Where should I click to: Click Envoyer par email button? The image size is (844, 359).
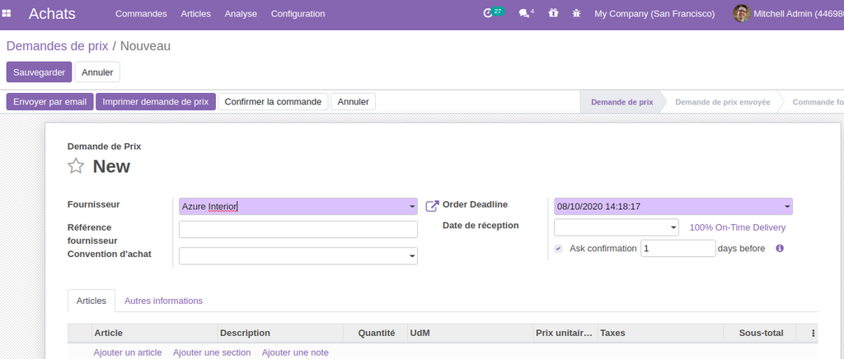49,101
